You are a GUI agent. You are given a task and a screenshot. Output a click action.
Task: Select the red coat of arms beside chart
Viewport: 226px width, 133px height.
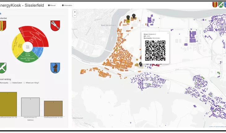click(x=55, y=26)
